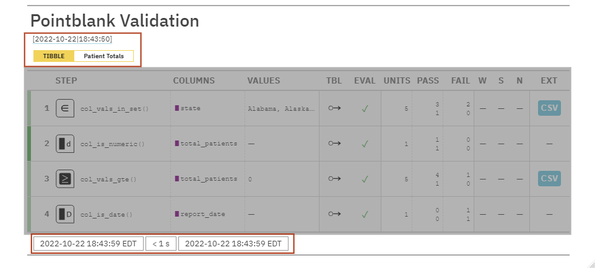Click purple swatch beside report_date column
595x268 pixels.
point(177,215)
